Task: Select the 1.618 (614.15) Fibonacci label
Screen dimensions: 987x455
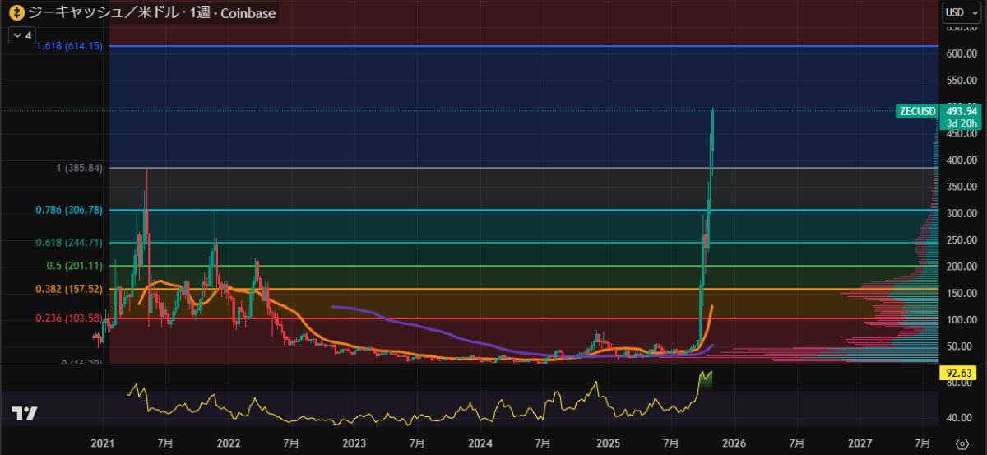Action: tap(70, 47)
